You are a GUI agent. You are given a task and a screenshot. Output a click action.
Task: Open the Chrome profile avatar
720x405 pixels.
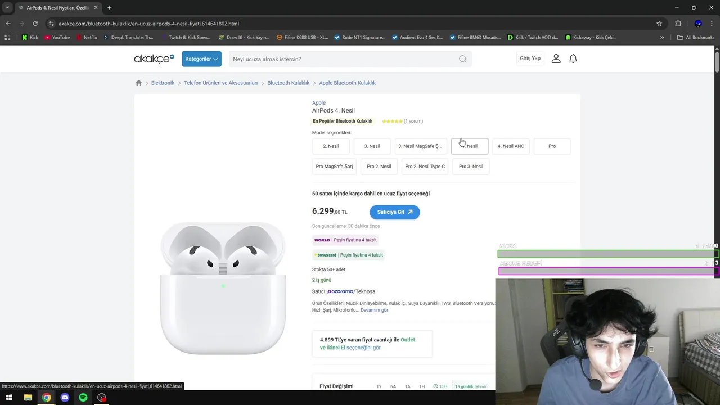point(698,24)
